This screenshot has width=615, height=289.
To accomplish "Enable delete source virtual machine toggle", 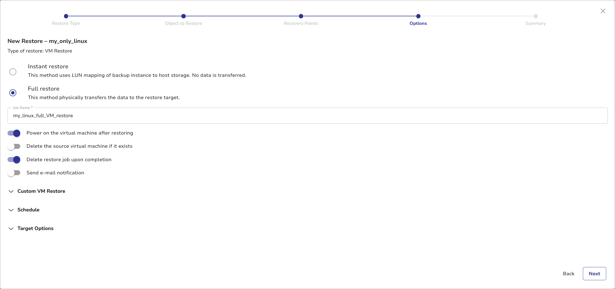I will [x=14, y=146].
